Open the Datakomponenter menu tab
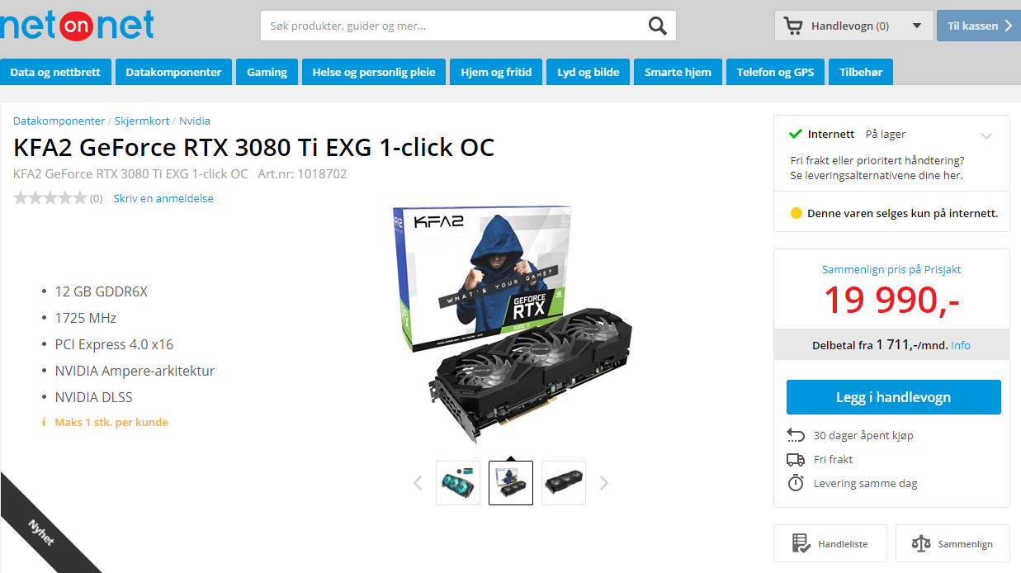The image size is (1021, 573). [173, 72]
